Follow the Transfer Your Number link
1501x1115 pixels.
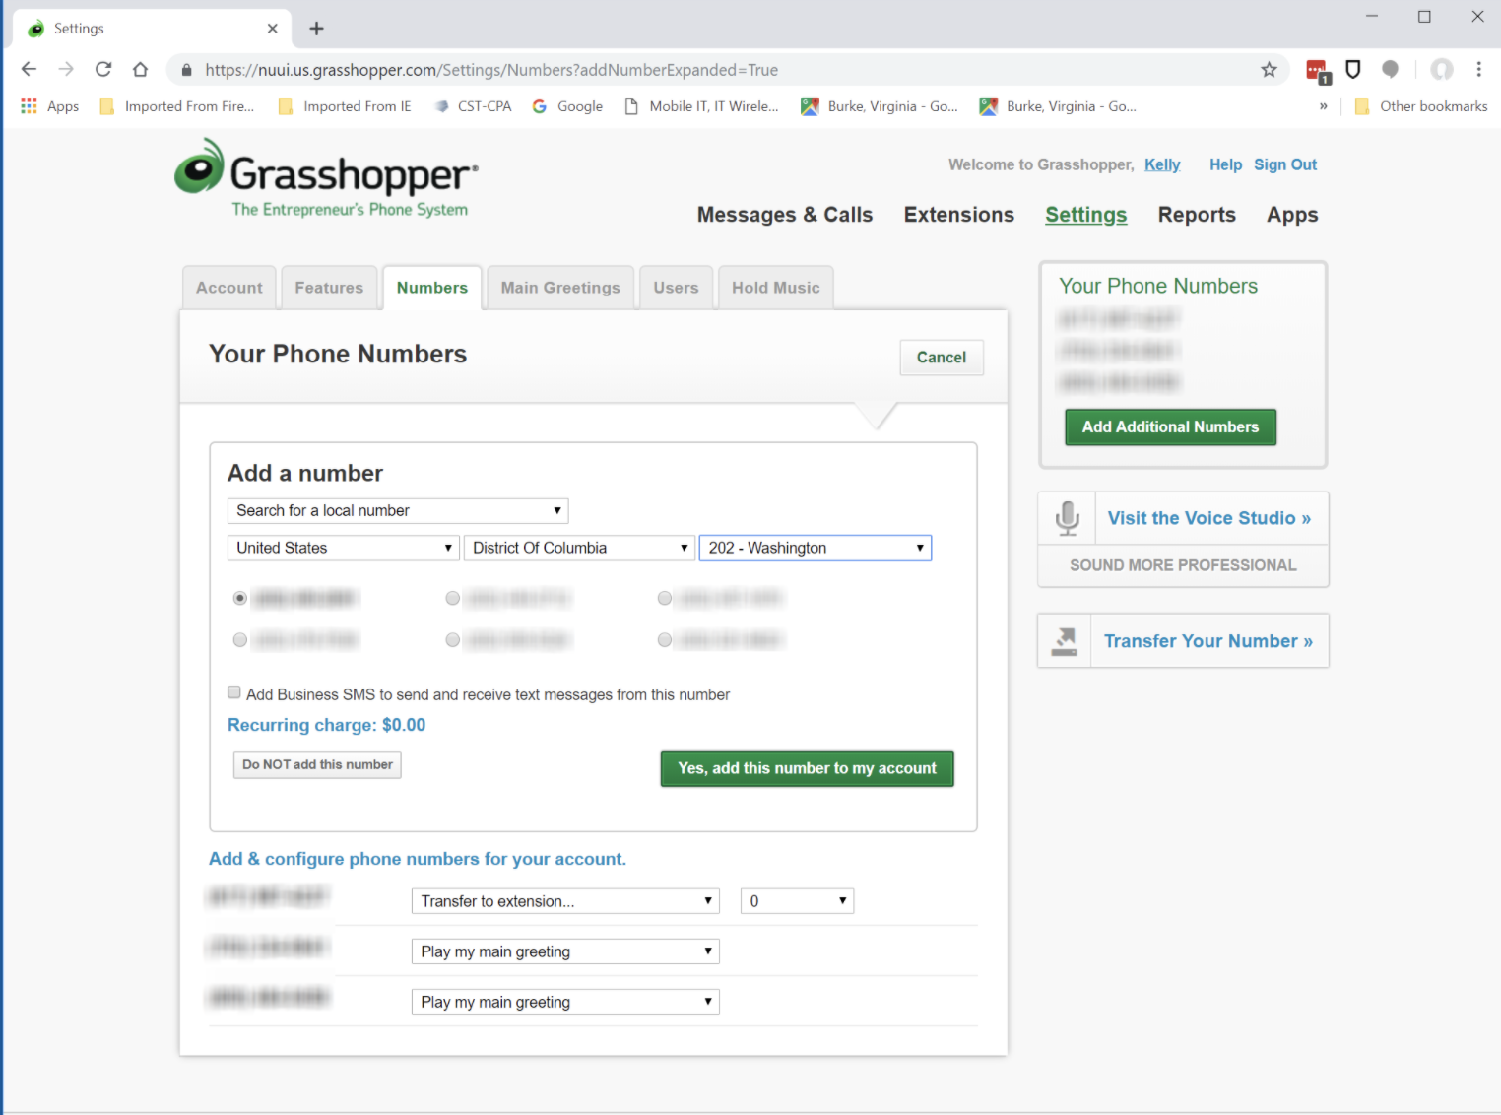pos(1208,641)
